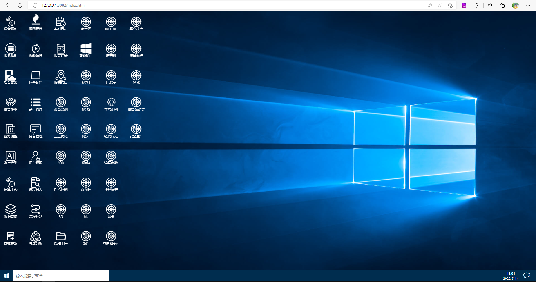Open the 流程控制 flow path icon

[x=36, y=211]
